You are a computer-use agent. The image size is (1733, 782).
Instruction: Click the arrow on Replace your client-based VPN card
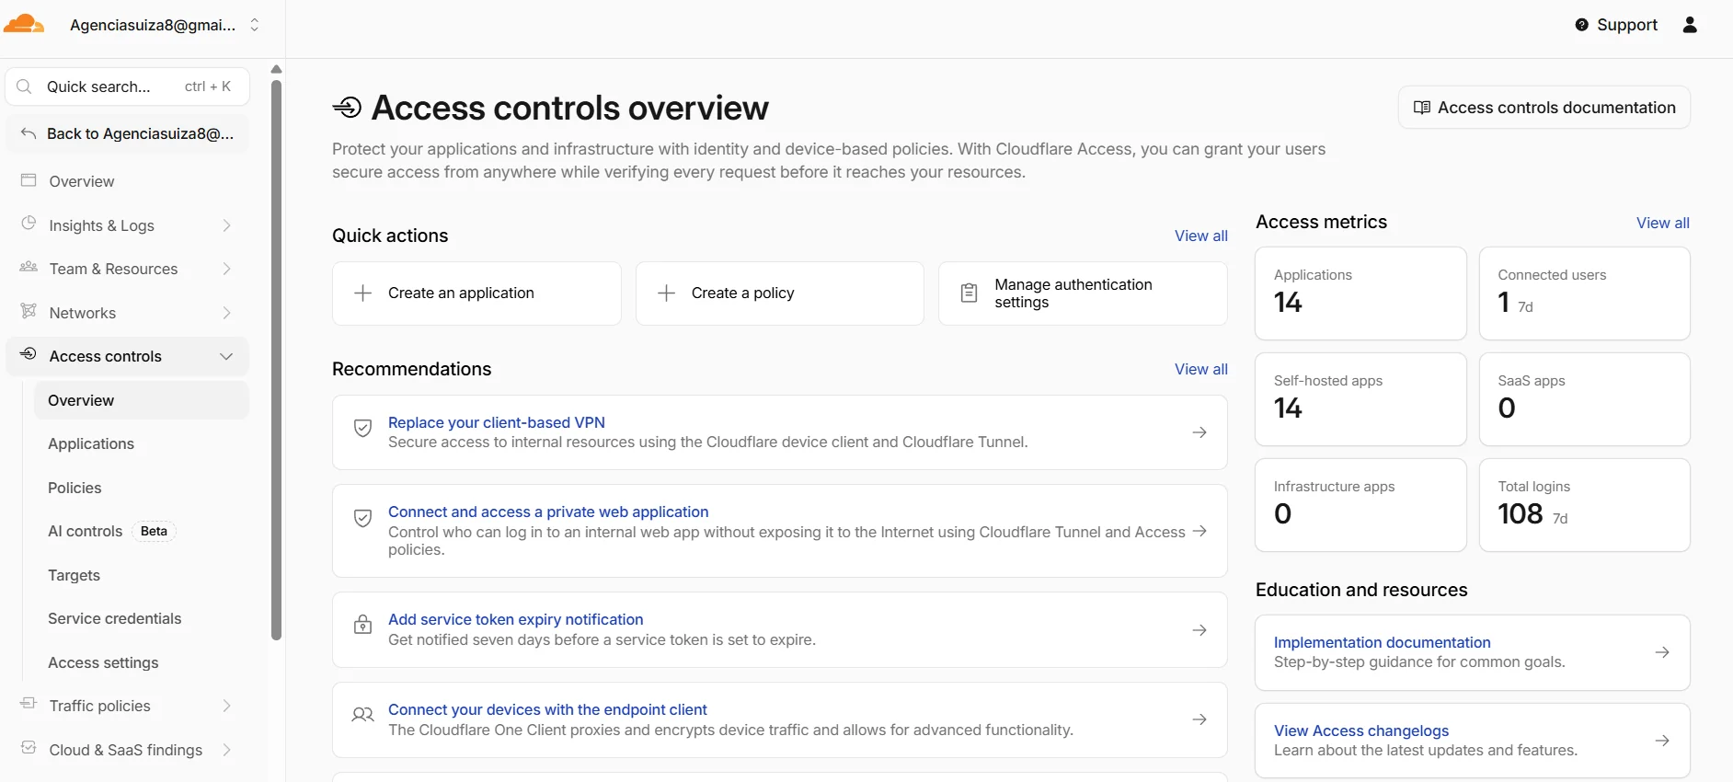pyautogui.click(x=1199, y=432)
